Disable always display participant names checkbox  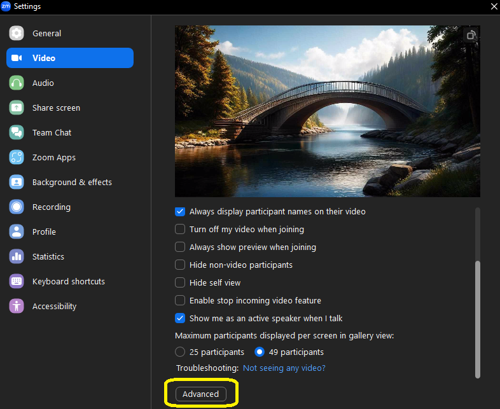tap(180, 211)
